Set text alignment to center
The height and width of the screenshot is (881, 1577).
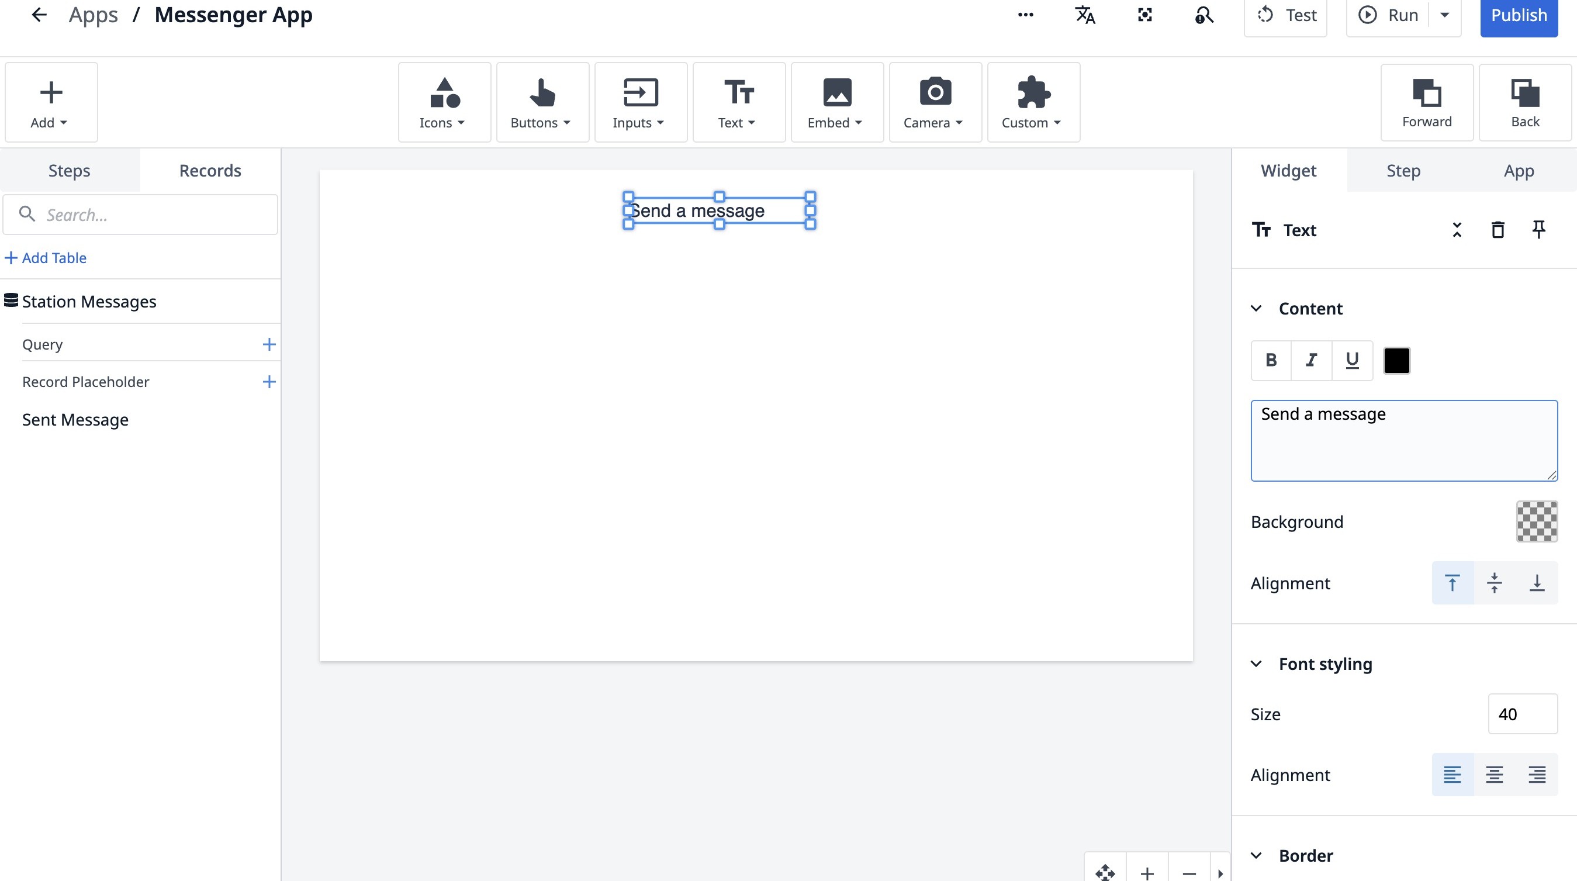pos(1494,775)
